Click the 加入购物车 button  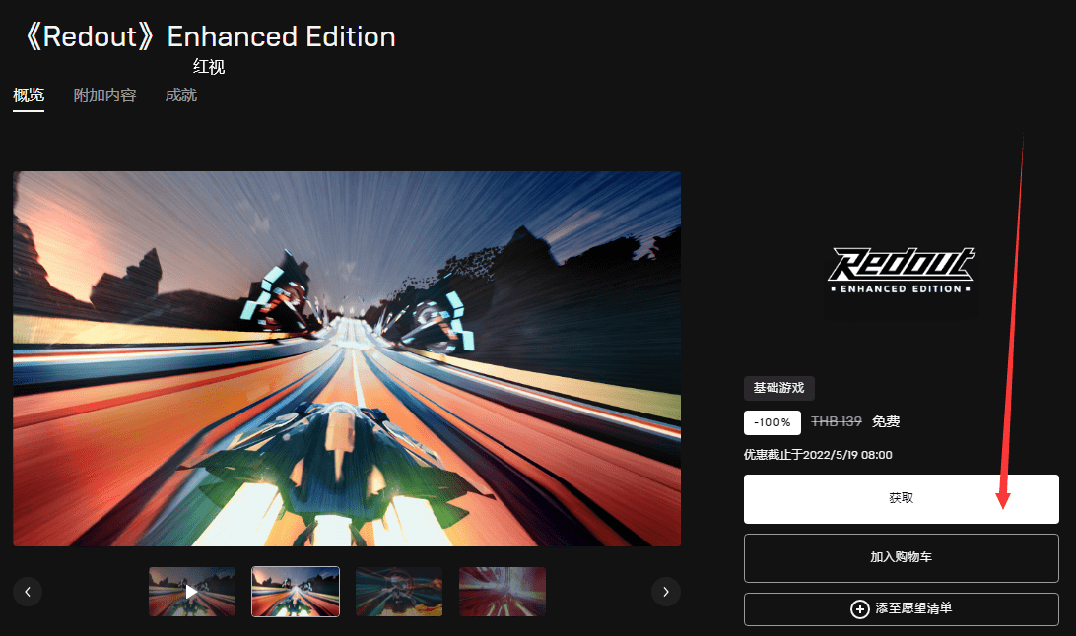[x=901, y=558]
